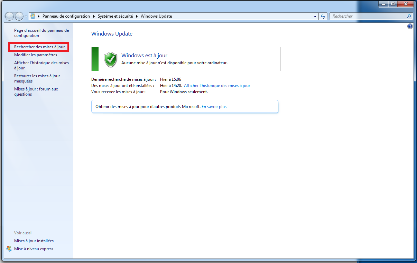Viewport: 417px width, 263px height.
Task: Open Mises à jour installées
Action: tap(34, 241)
